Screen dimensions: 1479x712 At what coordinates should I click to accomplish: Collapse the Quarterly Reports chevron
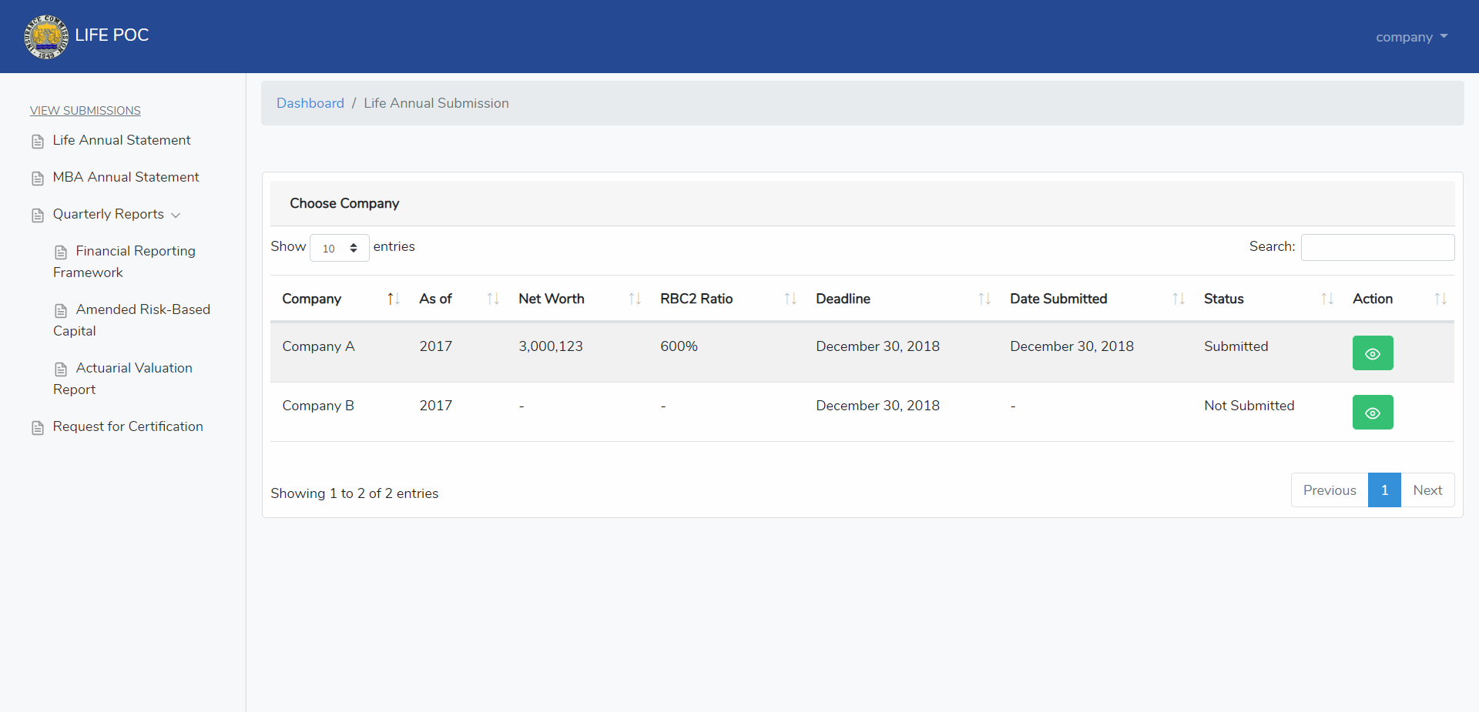coord(176,216)
